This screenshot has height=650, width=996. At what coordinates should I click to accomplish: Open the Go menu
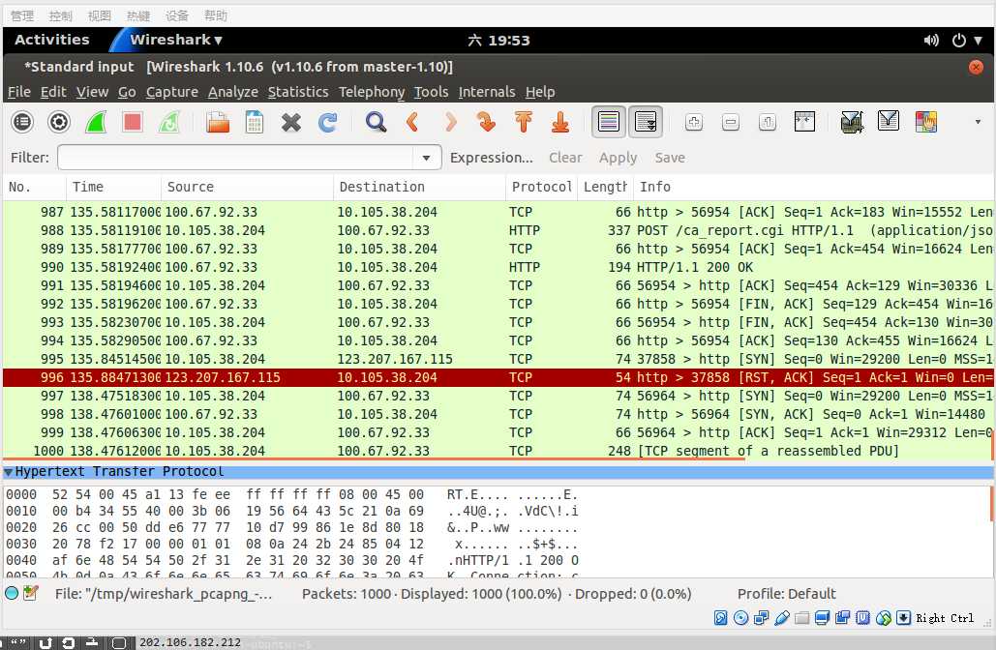tap(127, 92)
